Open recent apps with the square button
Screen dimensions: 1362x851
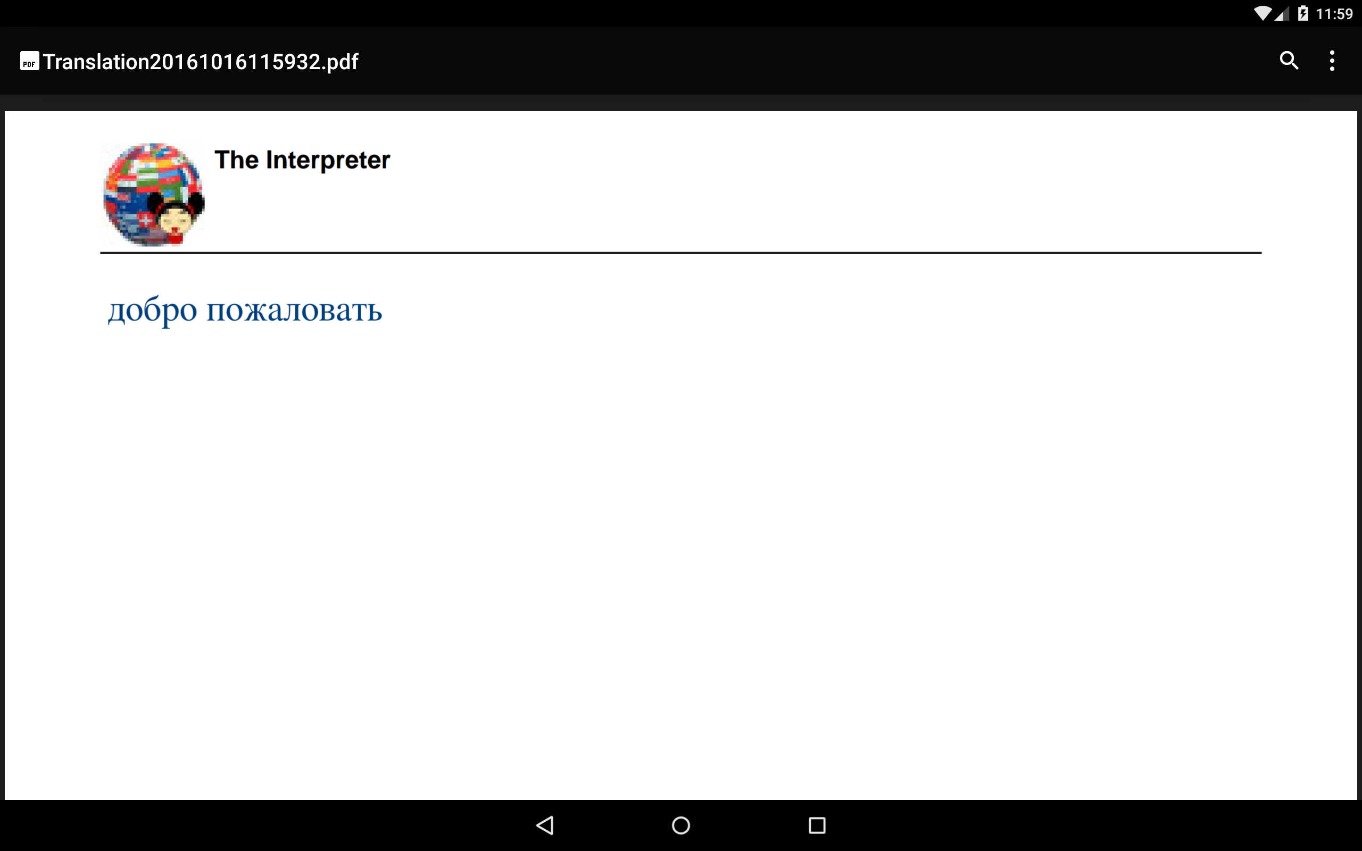[817, 825]
